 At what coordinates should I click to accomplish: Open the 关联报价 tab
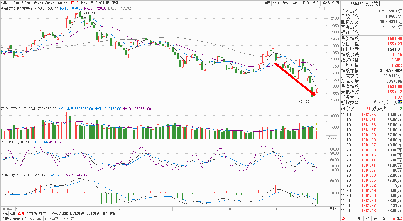[x=19, y=218]
